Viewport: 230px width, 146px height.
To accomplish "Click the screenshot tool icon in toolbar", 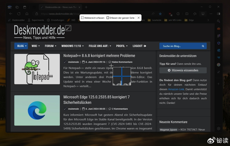I will point(203,14).
